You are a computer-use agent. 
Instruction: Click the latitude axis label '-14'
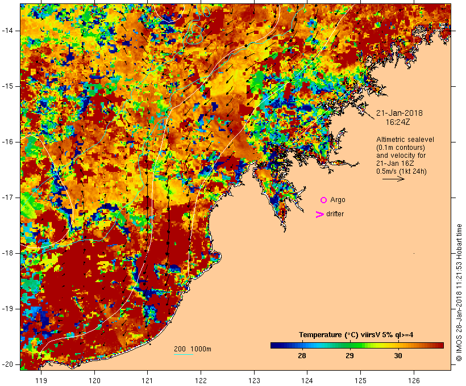pos(7,31)
